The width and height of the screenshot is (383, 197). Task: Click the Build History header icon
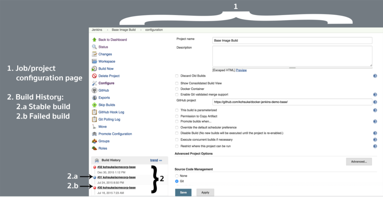(97, 160)
